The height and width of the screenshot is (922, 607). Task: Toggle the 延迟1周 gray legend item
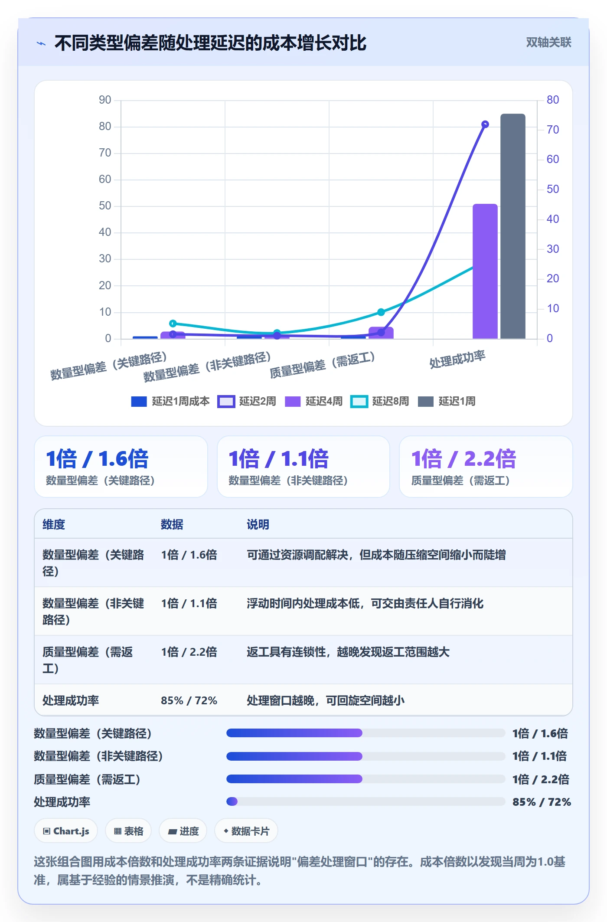447,402
